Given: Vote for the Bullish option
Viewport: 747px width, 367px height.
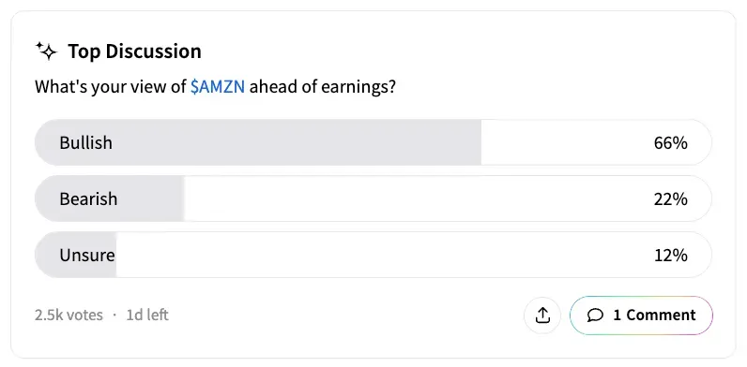Looking at the screenshot, I should (373, 142).
